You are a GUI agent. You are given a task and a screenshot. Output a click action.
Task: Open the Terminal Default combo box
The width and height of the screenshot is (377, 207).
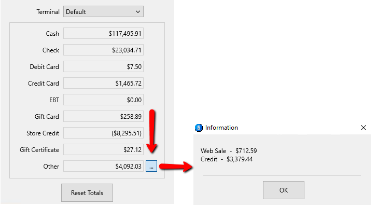(x=103, y=11)
